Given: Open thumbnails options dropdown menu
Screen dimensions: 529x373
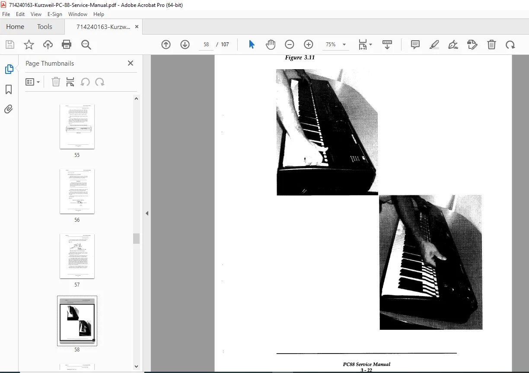Looking at the screenshot, I should pos(32,82).
